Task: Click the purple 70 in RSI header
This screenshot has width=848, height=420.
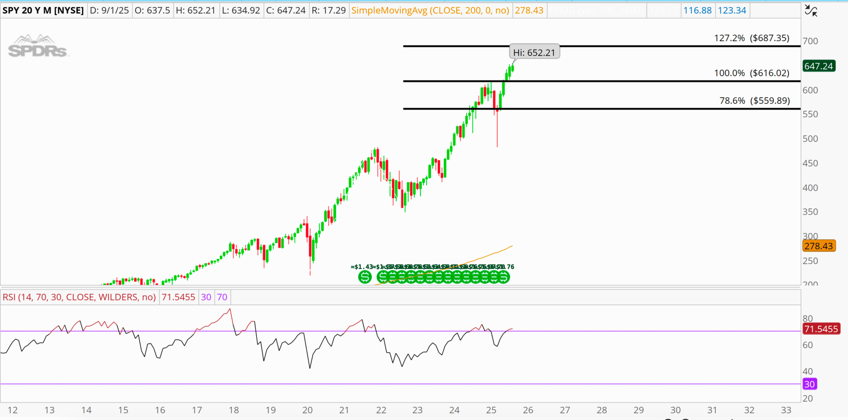Action: 222,297
